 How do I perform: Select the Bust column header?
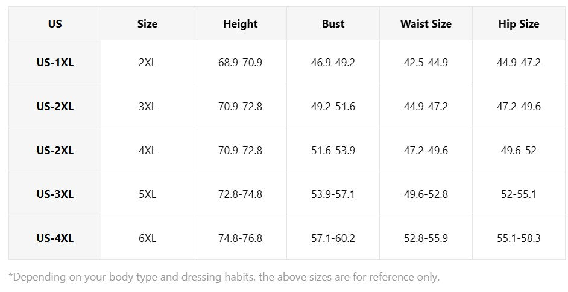(x=333, y=24)
